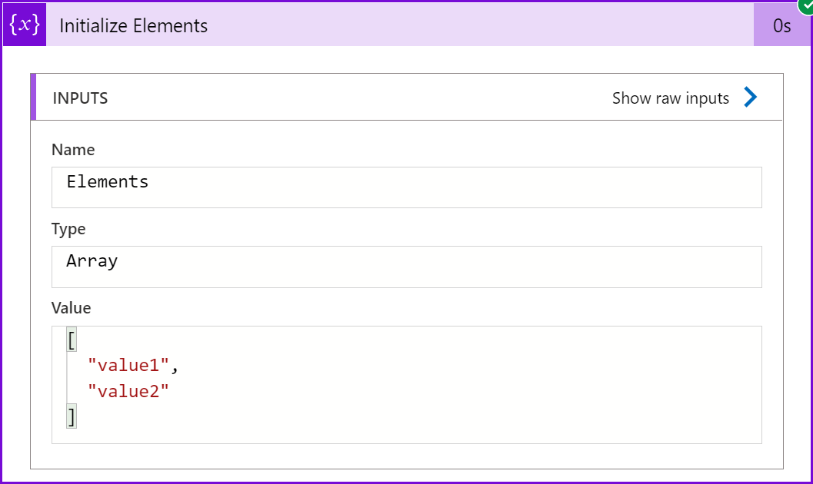The height and width of the screenshot is (484, 813).
Task: Click the green success checkmark badge
Action: (805, 5)
